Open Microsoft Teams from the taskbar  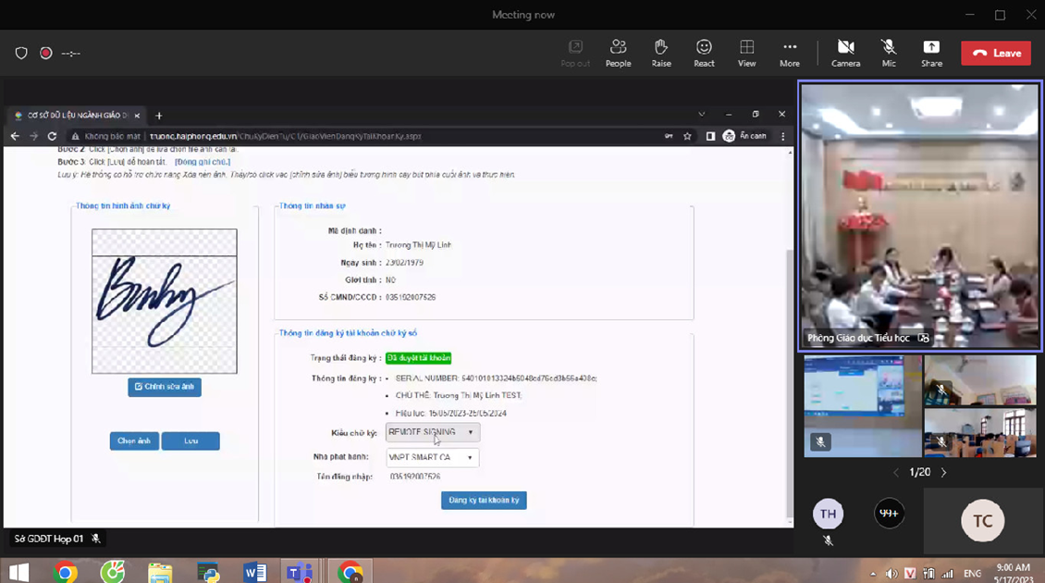[299, 572]
